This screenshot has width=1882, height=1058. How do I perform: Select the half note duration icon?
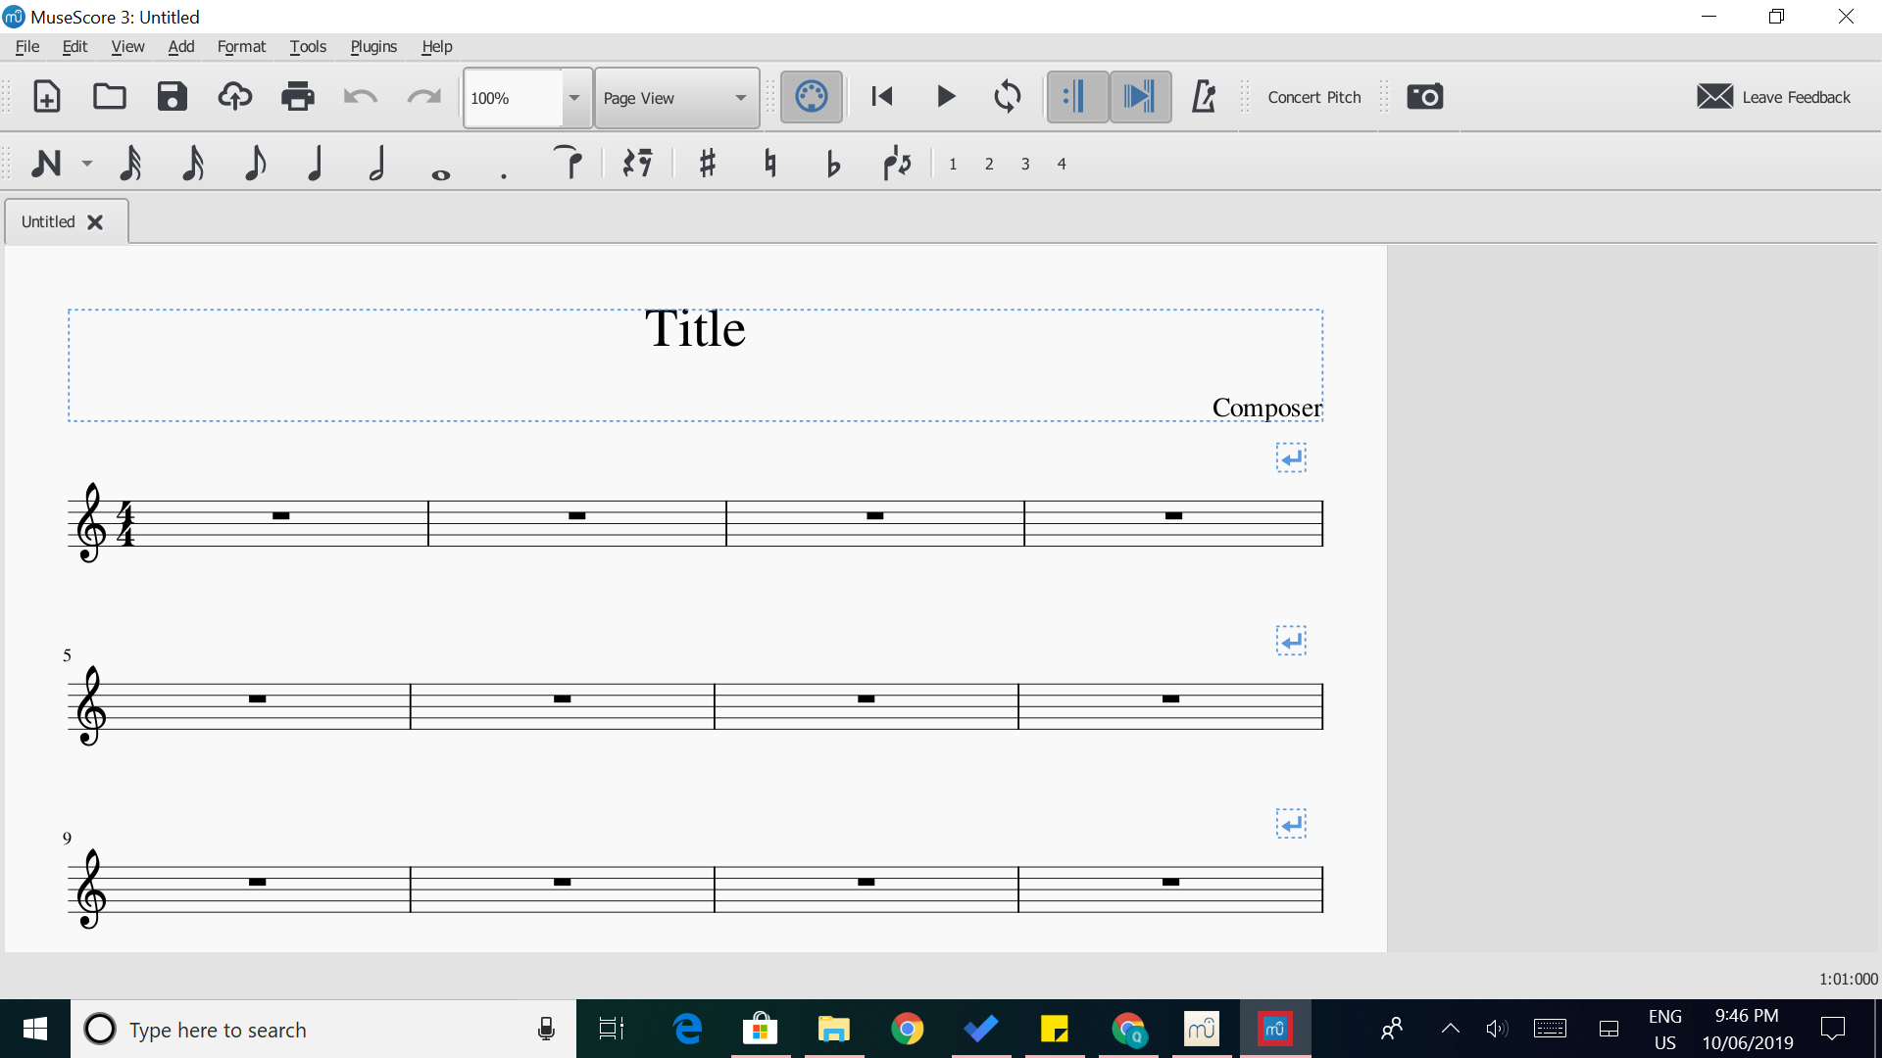coord(378,161)
